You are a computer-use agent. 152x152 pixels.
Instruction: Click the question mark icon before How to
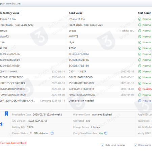tap(140, 101)
